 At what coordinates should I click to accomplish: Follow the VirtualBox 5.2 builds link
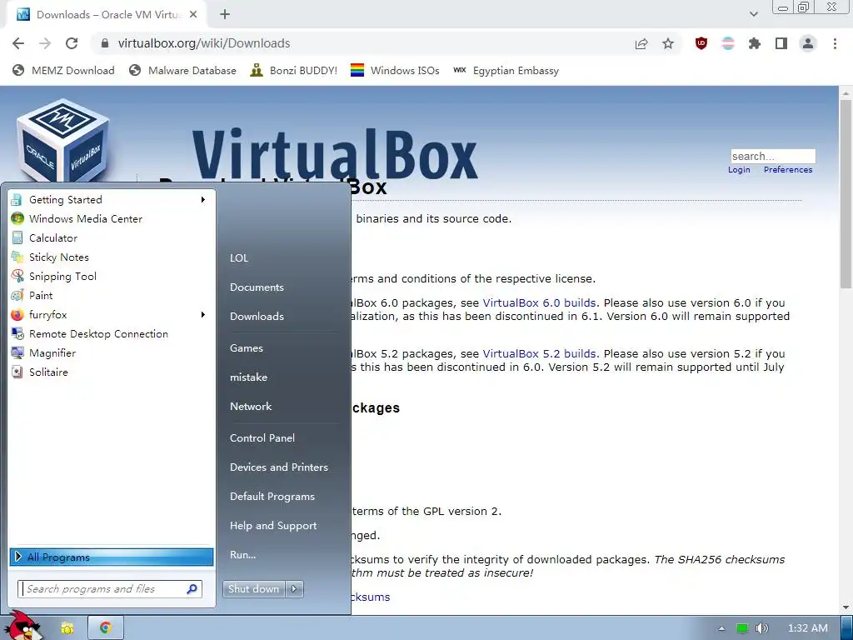point(539,353)
